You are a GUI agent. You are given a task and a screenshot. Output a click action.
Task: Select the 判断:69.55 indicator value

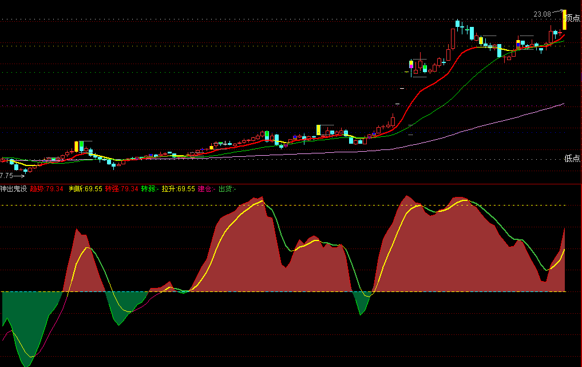click(x=85, y=189)
